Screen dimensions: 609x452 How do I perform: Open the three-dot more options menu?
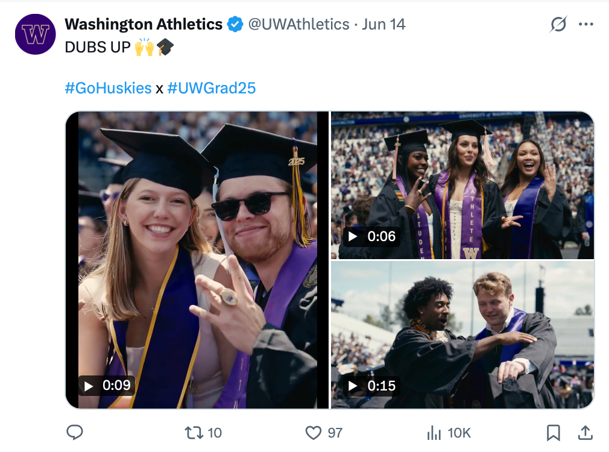click(585, 24)
